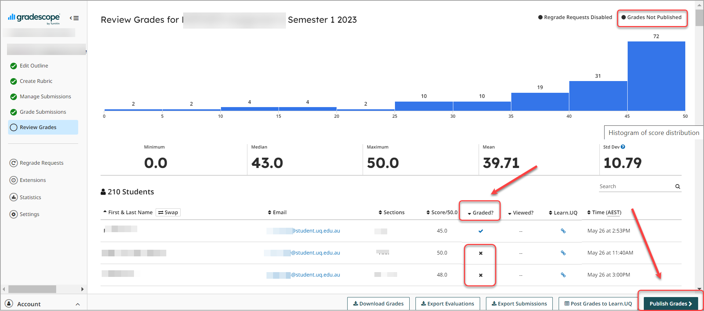Click the 210 Students person icon
Image resolution: width=704 pixels, height=311 pixels.
pyautogui.click(x=103, y=192)
